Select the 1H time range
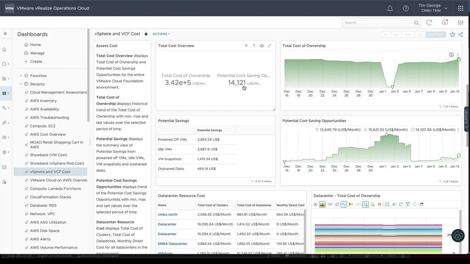The height and width of the screenshot is (264, 470). click(x=386, y=35)
